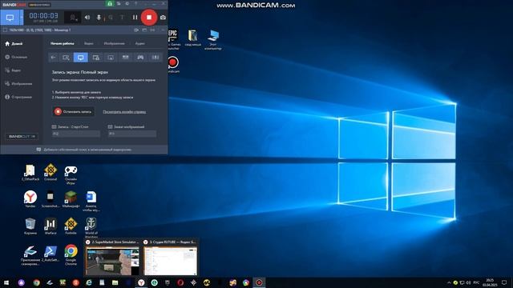513x288 pixels.
Task: Click the green lock icon in title bar
Action: 110,3
